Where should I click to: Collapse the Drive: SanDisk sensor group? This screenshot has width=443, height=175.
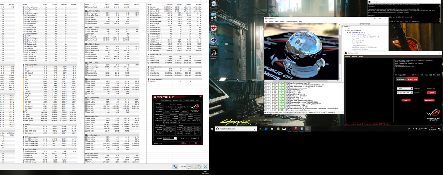(x=112, y=79)
